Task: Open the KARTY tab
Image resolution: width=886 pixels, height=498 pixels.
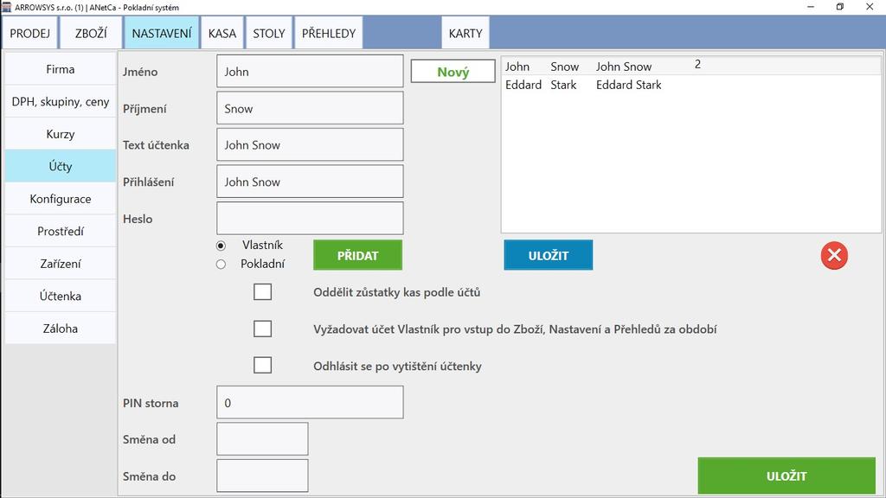Action: (x=465, y=34)
